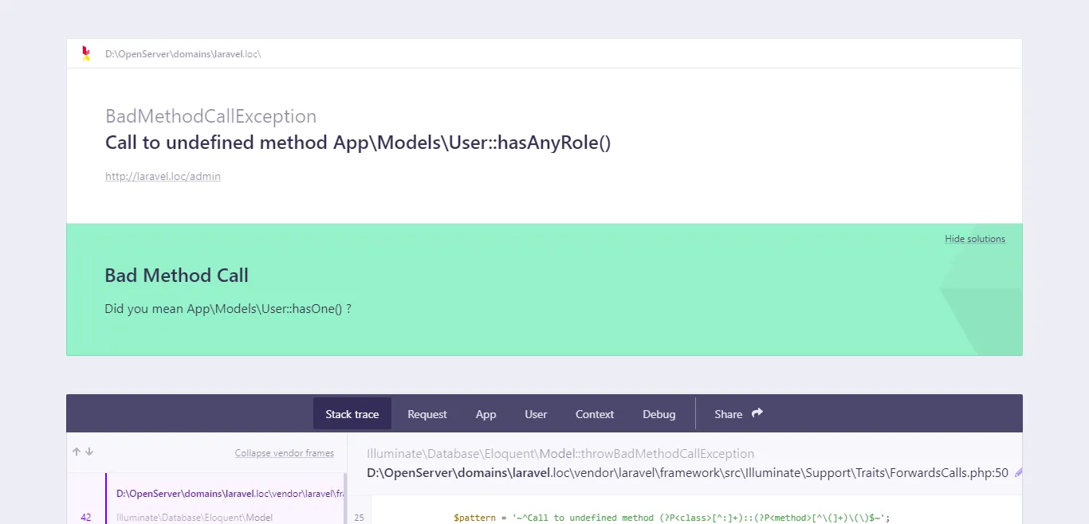Click code line number 25

359,518
